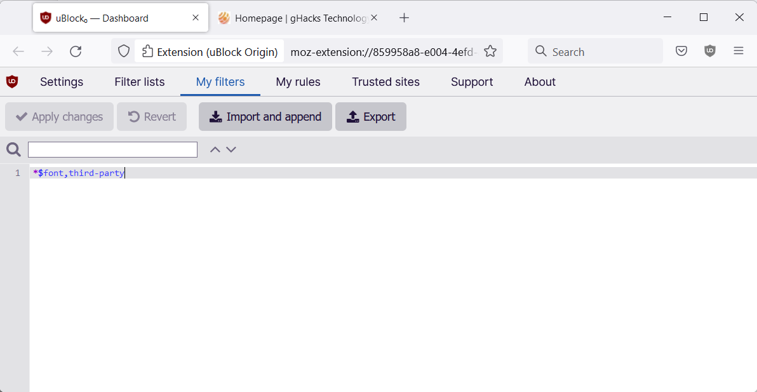Viewport: 757px width, 392px height.
Task: Click the Apply changes button
Action: pyautogui.click(x=59, y=116)
